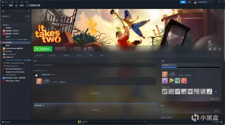Click the vertical scrollbar on right edge
Image resolution: width=225 pixels, height=125 pixels.
click(224, 34)
